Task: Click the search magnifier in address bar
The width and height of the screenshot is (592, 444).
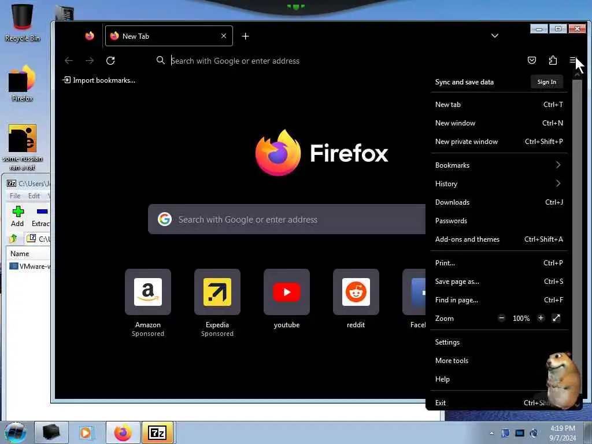Action: [161, 60]
